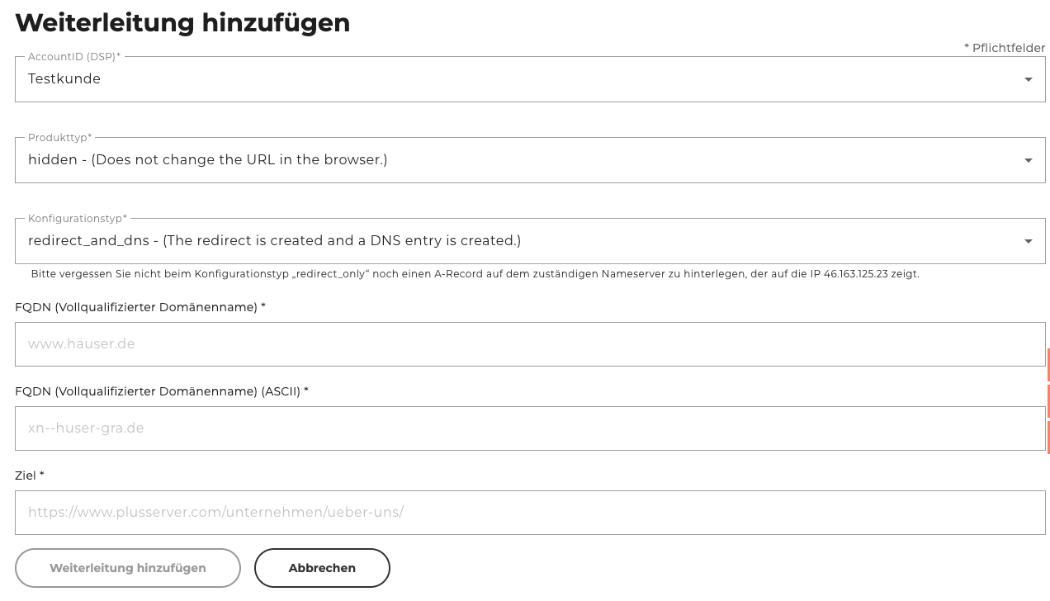
Task: Click the dropdown arrow next to Testkunde
Action: pyautogui.click(x=1028, y=79)
